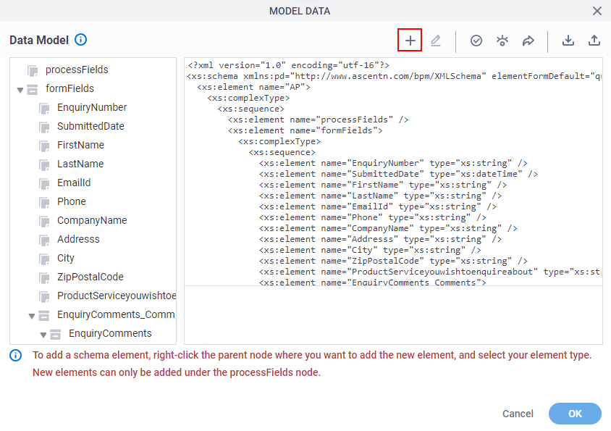Click the Validate checkmark circle icon
This screenshot has width=611, height=431.
(476, 41)
